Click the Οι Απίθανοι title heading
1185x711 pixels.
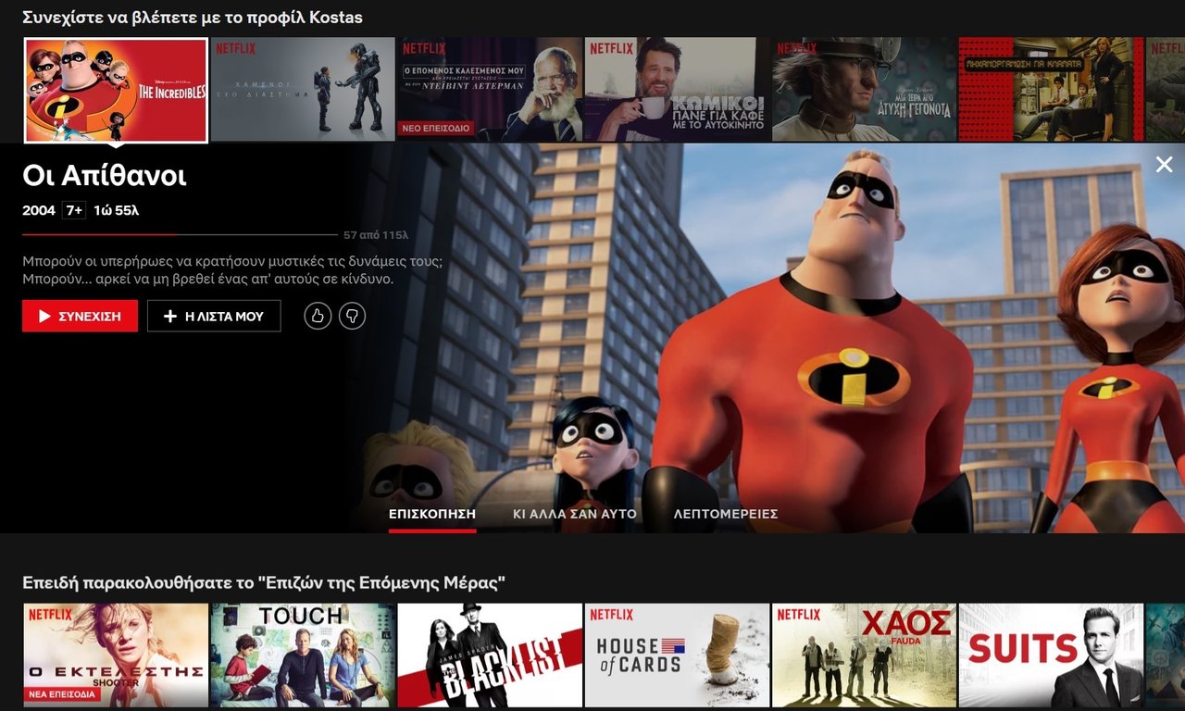tap(105, 176)
